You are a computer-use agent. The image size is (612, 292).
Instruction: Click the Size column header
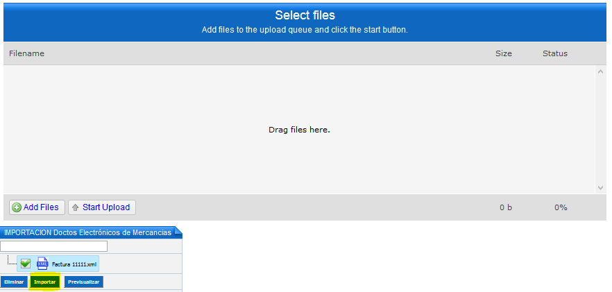click(504, 53)
